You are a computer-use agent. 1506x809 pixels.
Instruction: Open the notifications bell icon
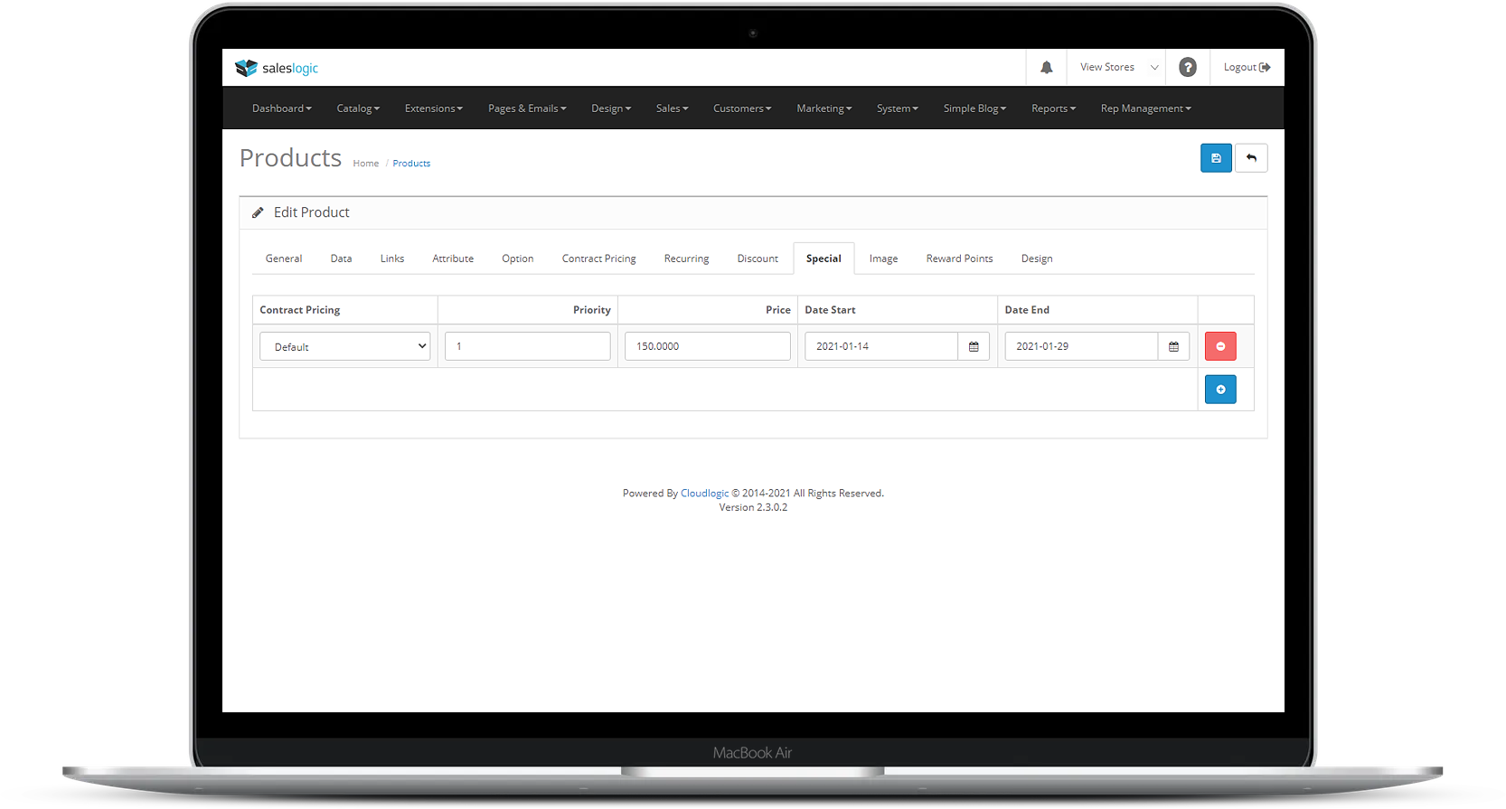point(1047,68)
